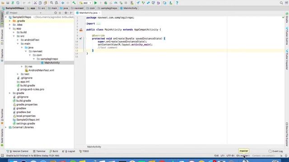Open the app run configuration dropdown

click(85, 3)
